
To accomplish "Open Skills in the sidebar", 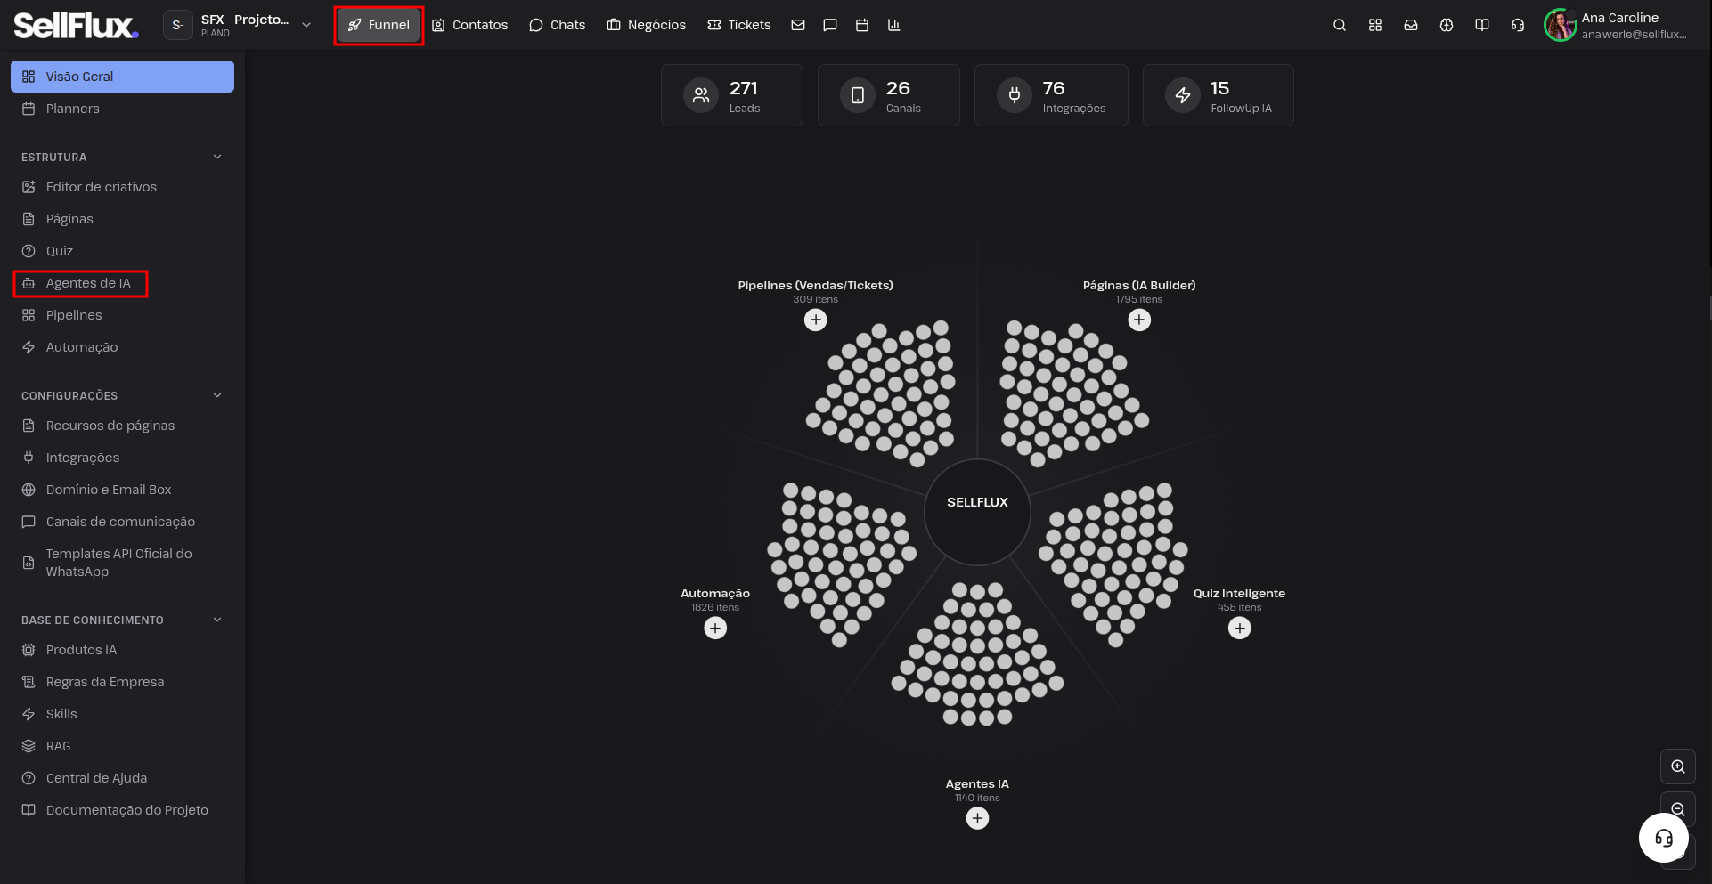I will [122, 714].
